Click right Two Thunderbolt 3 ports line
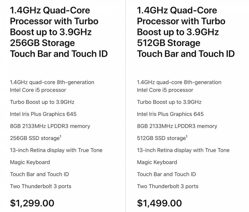 pos(168,186)
